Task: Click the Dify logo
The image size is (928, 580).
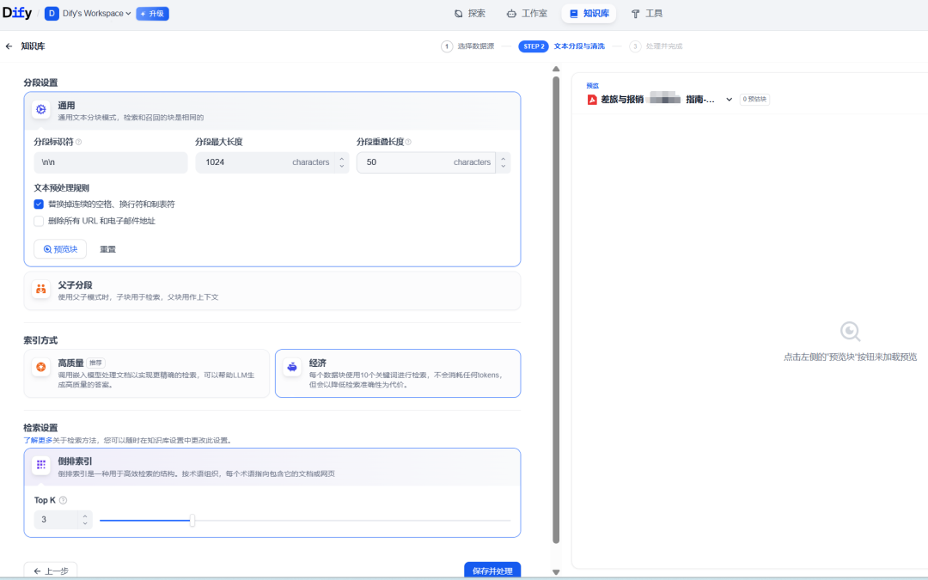Action: point(17,13)
